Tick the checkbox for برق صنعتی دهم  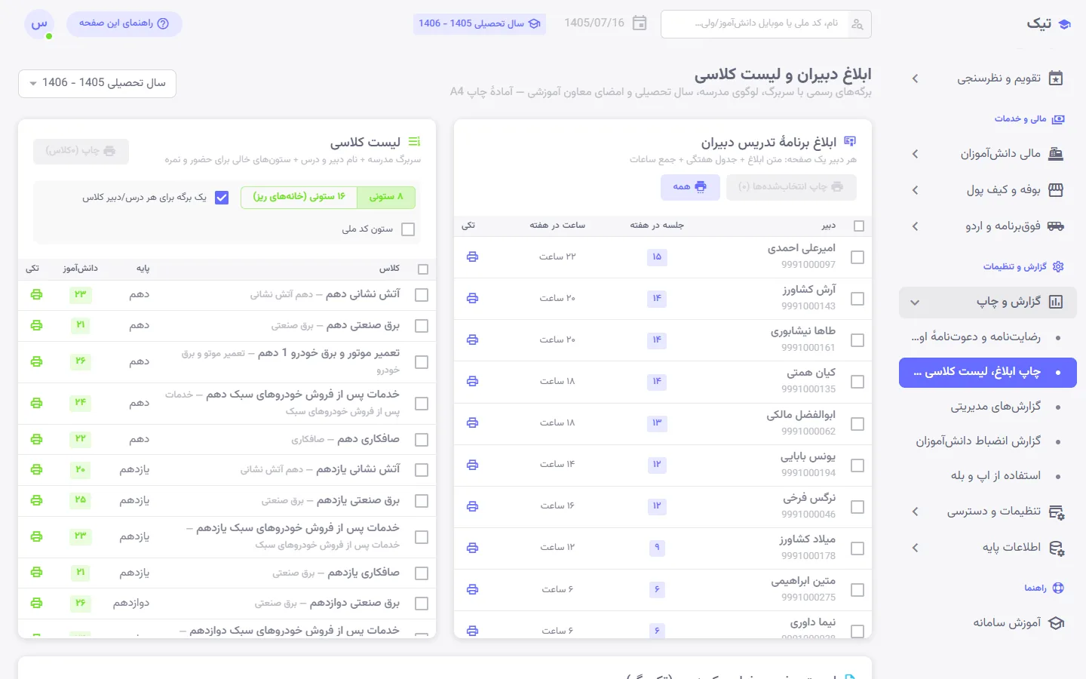point(422,326)
